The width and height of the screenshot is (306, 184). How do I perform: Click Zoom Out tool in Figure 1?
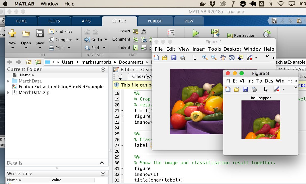tap(214, 58)
